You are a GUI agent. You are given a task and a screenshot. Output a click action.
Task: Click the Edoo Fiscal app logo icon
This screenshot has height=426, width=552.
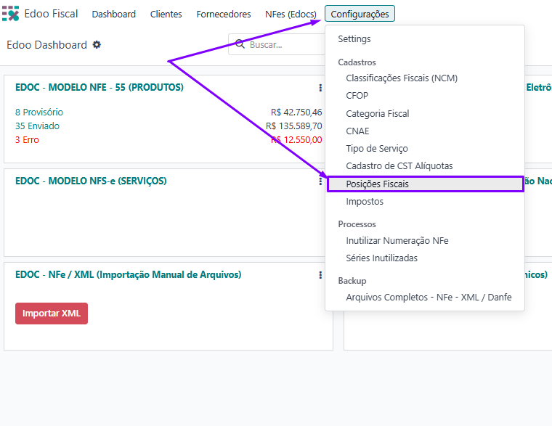[x=11, y=14]
